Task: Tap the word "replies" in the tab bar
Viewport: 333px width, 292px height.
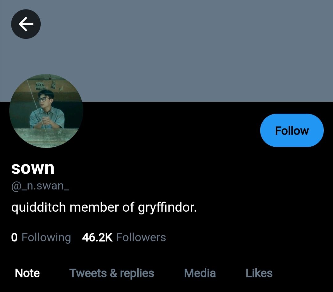Action: click(x=137, y=273)
